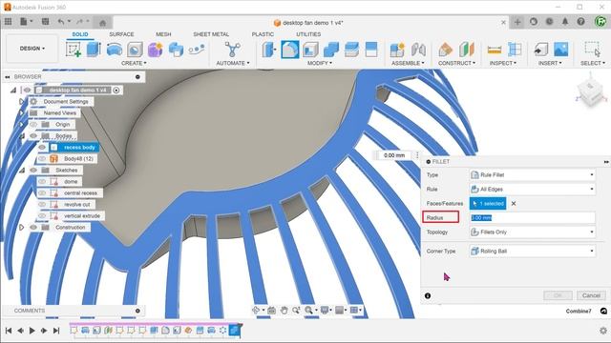This screenshot has height=343, width=611.
Task: Select the Hole tool
Action: pyautogui.click(x=135, y=50)
